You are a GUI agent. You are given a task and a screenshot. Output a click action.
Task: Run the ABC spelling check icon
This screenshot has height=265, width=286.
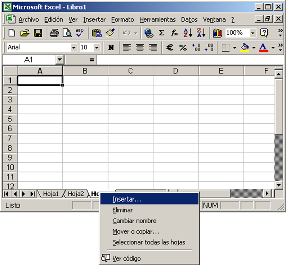tap(80, 33)
